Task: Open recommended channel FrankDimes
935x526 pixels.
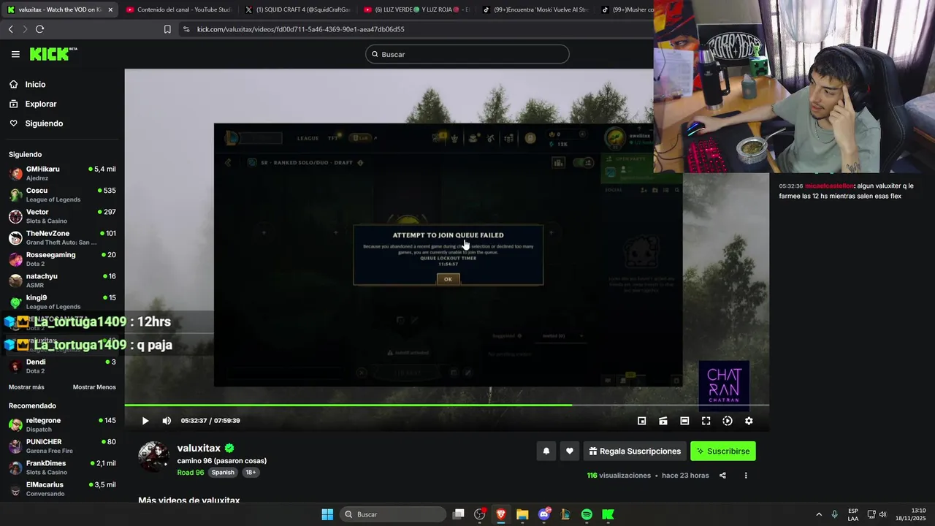Action: tap(62, 468)
